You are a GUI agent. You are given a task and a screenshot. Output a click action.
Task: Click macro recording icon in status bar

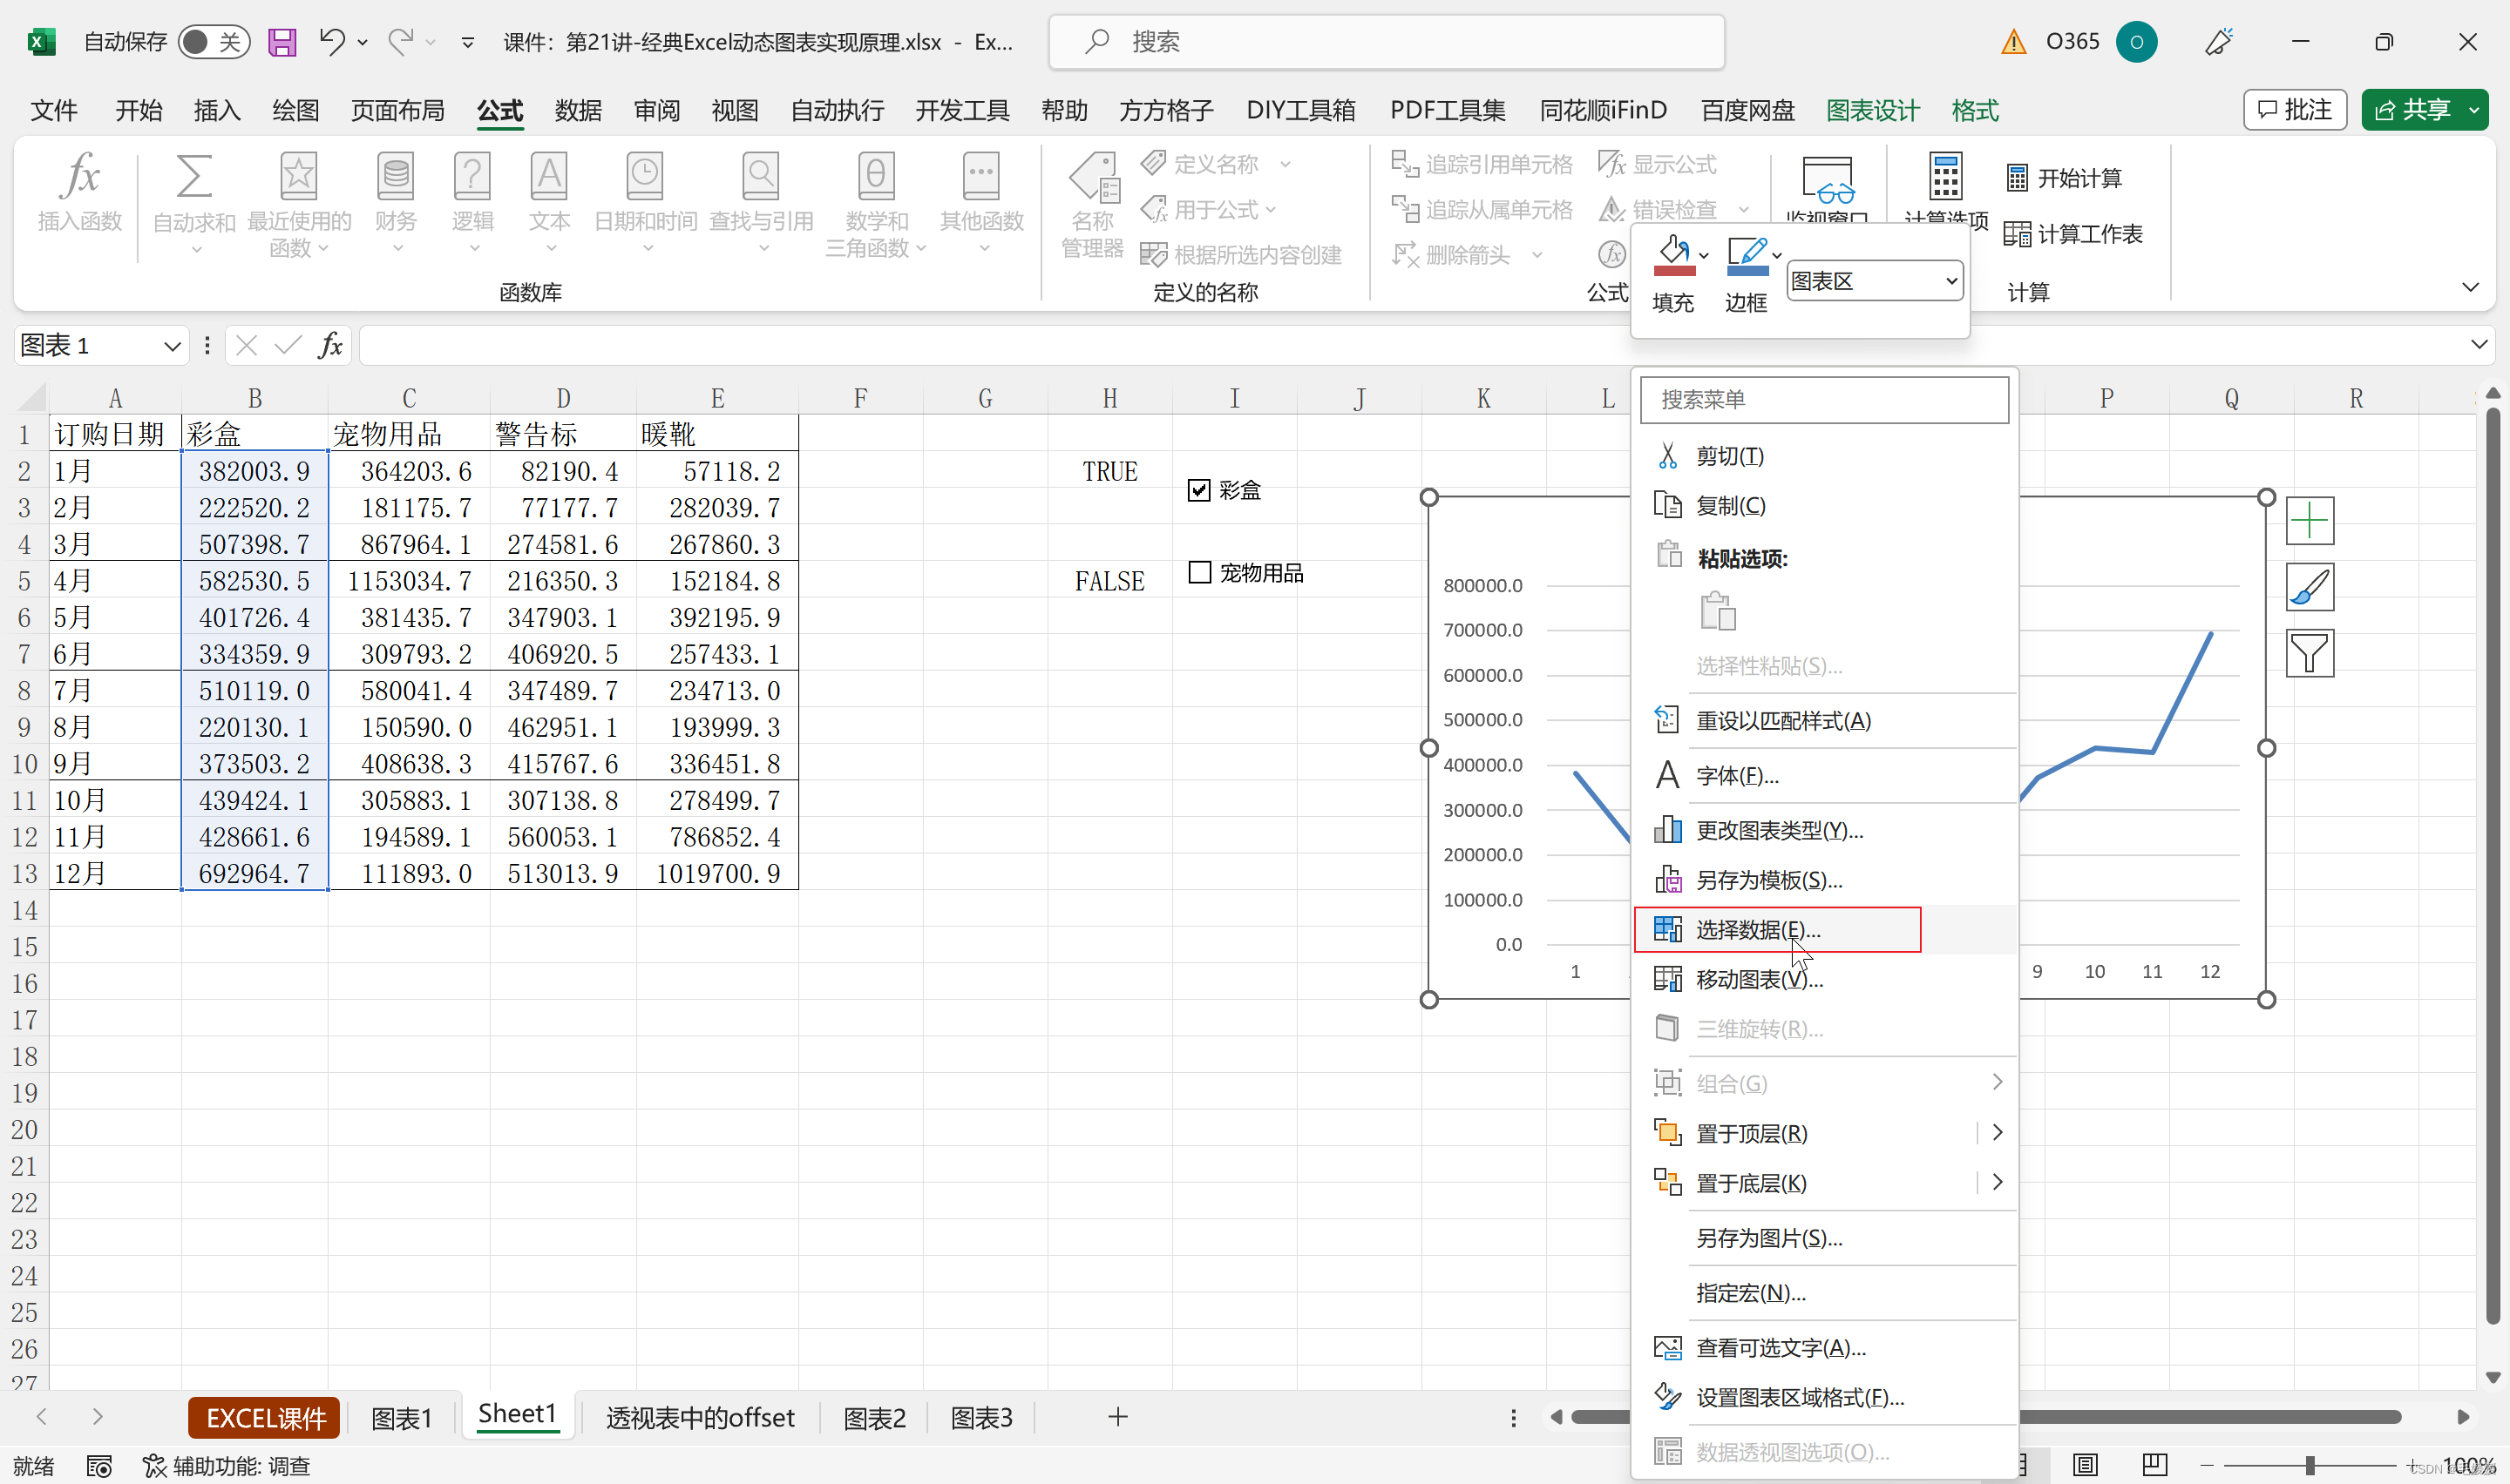click(99, 1466)
